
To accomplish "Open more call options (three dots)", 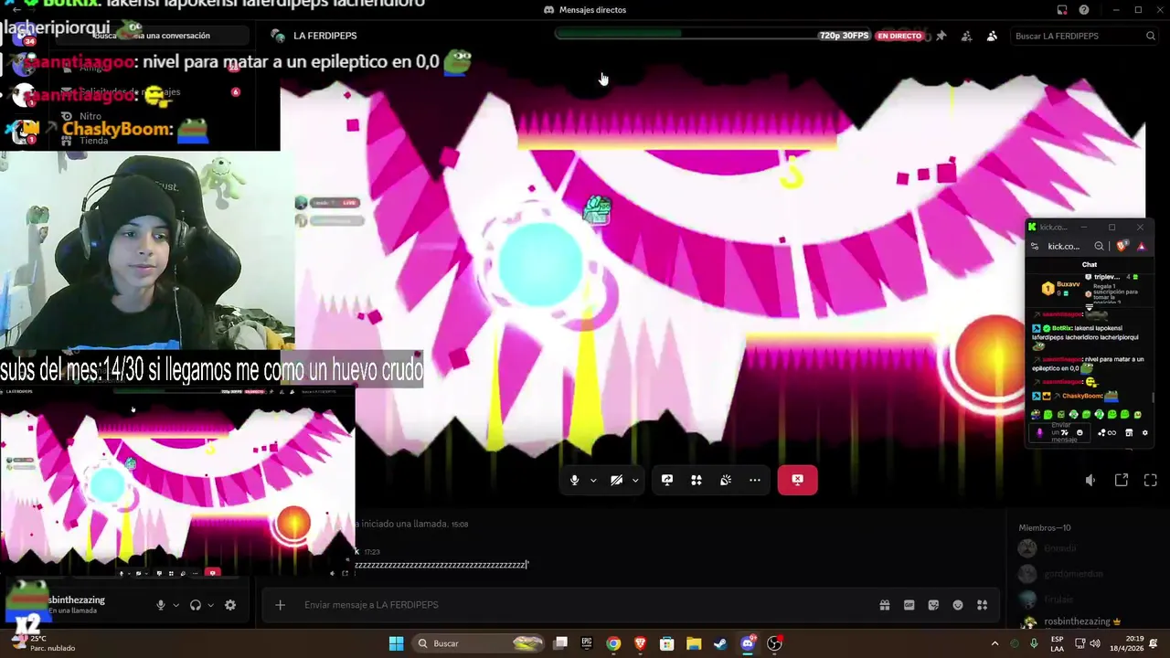I will (755, 480).
